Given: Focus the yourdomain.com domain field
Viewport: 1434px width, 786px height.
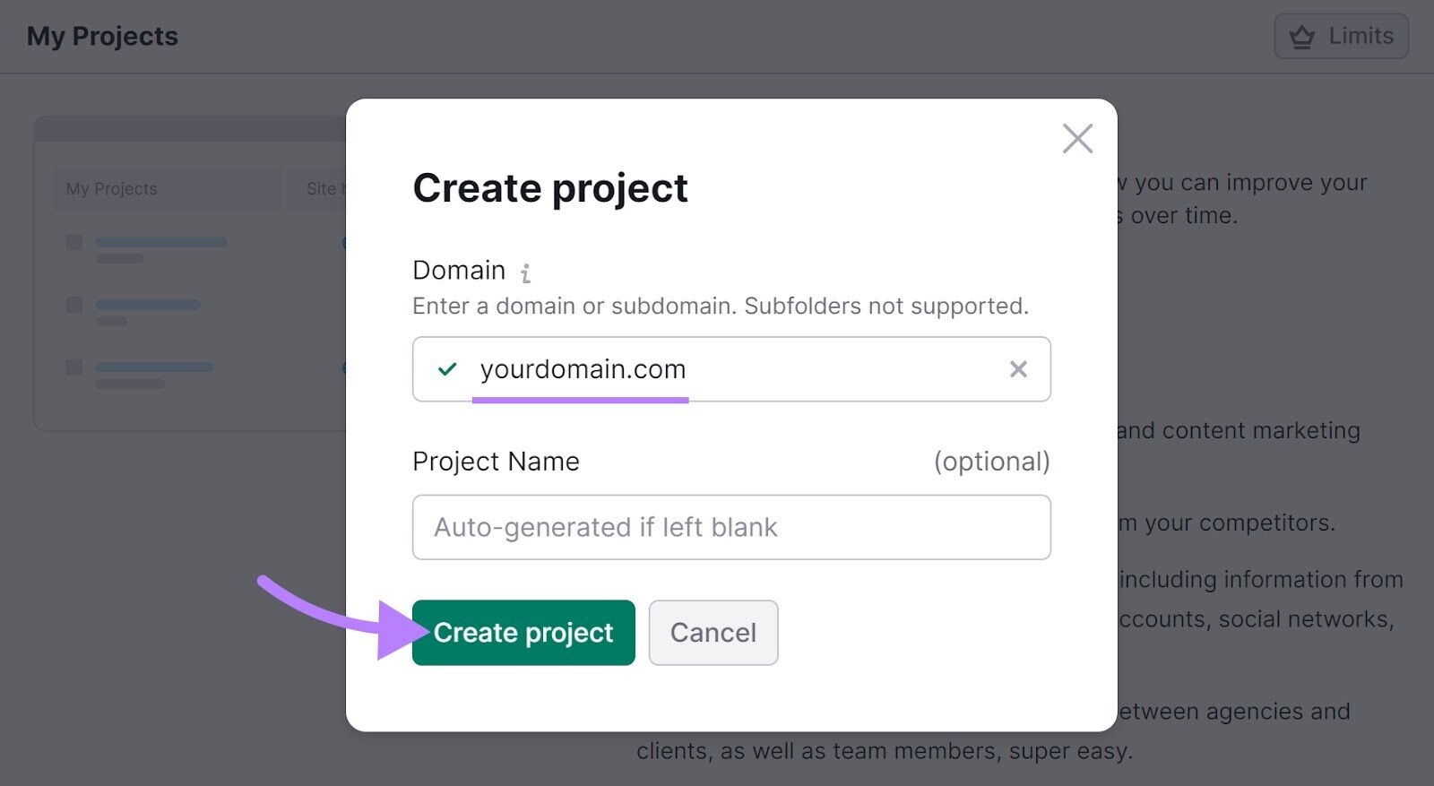Looking at the screenshot, I should [x=717, y=369].
